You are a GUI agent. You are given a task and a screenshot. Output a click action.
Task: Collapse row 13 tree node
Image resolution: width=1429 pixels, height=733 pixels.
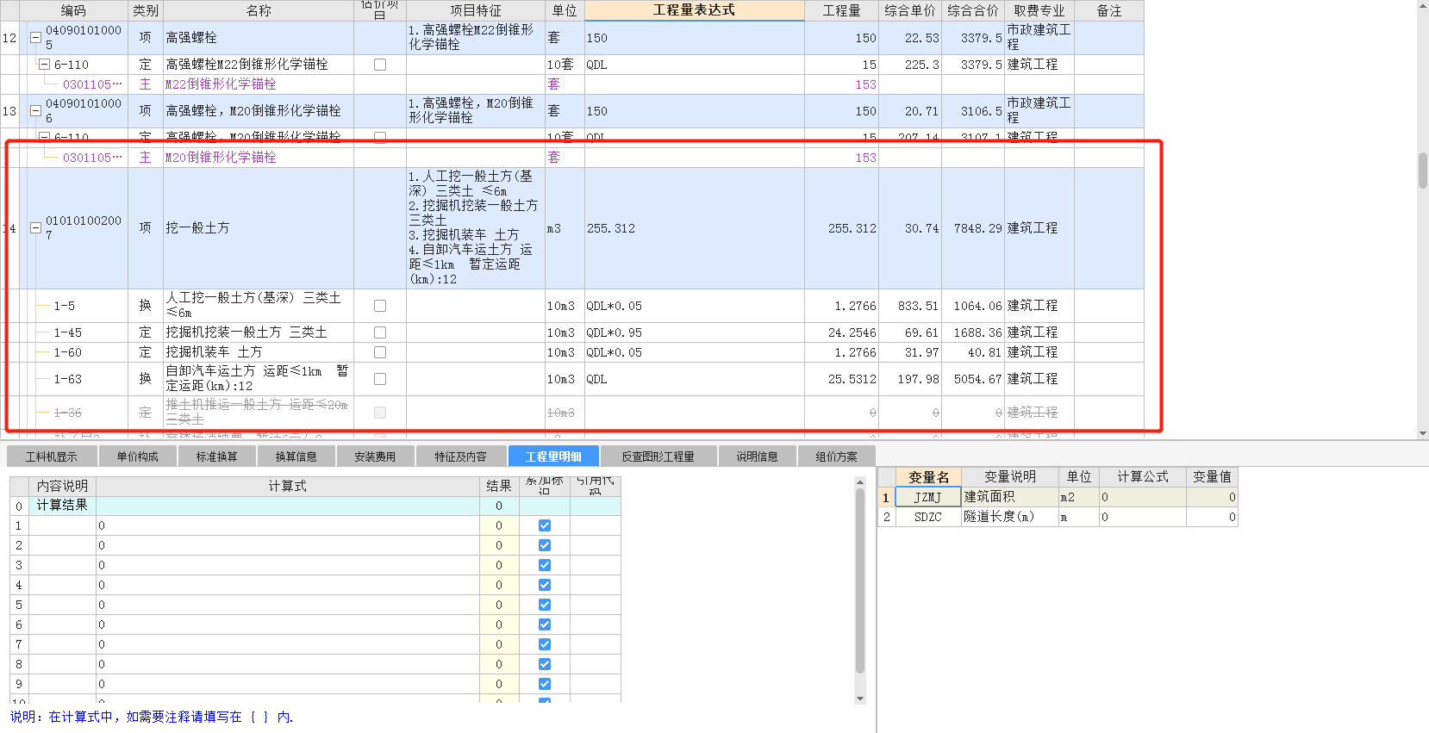point(35,111)
